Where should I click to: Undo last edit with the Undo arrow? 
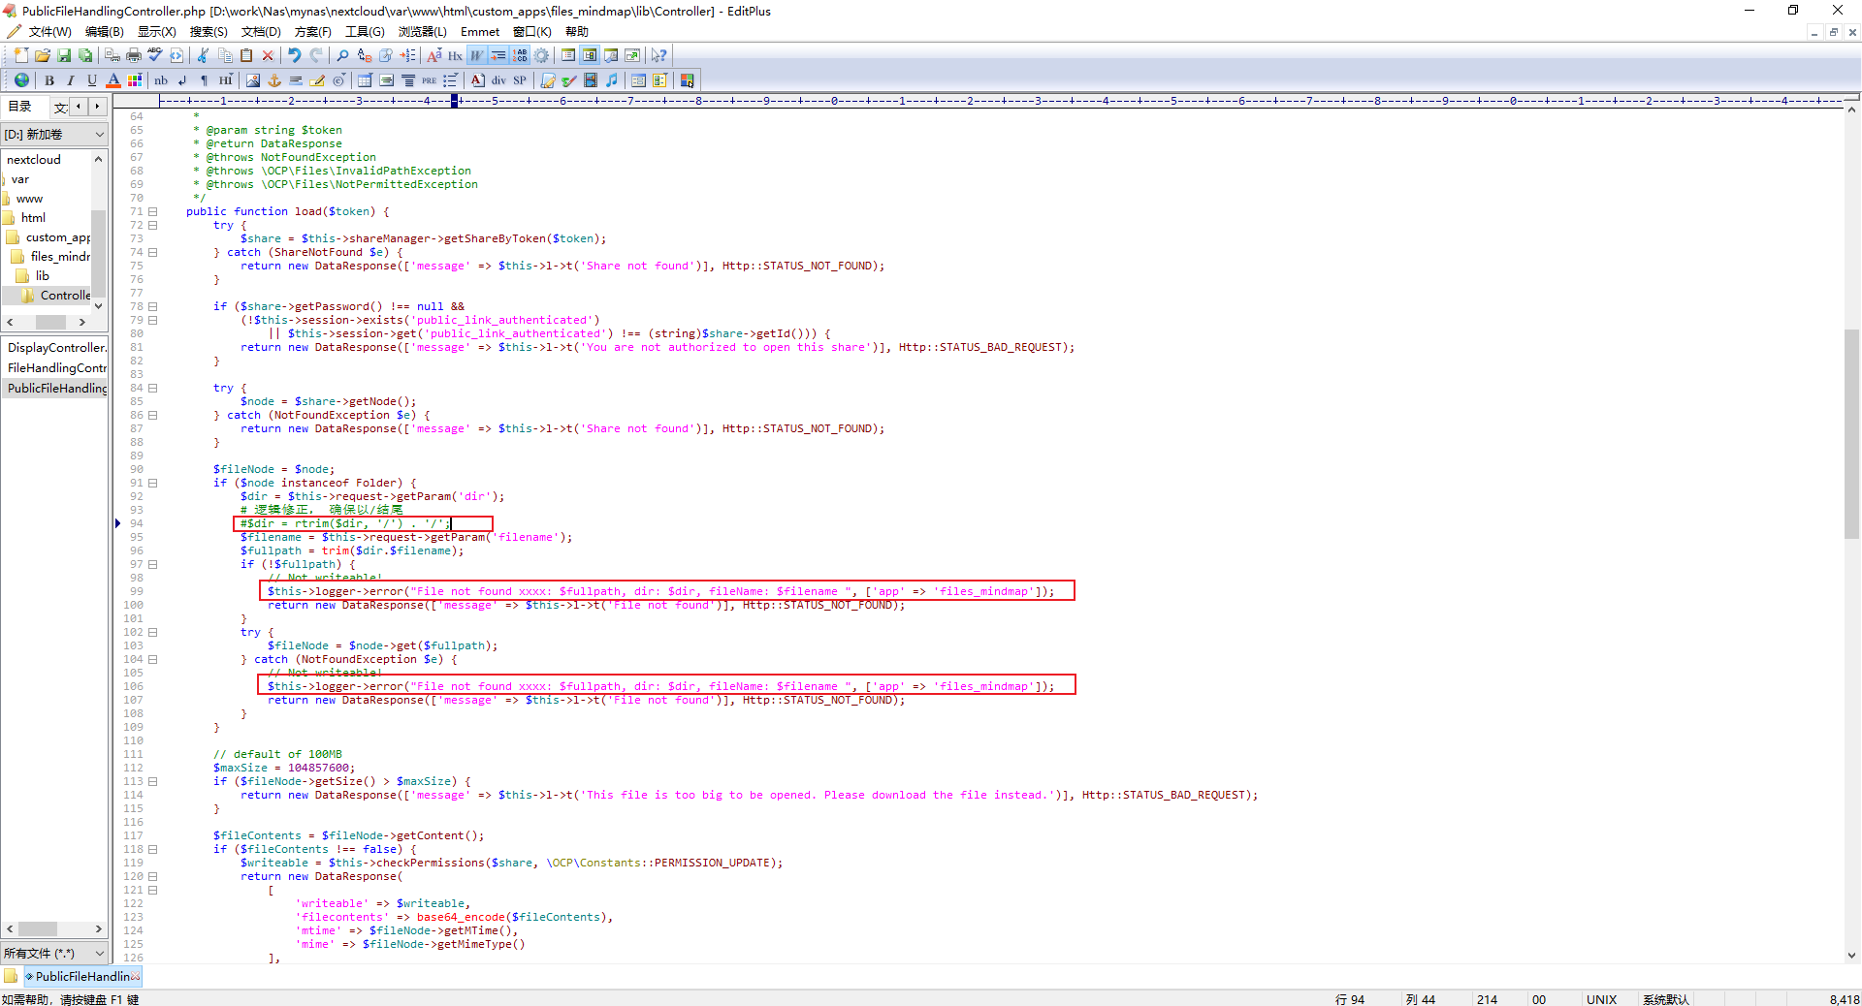point(295,55)
